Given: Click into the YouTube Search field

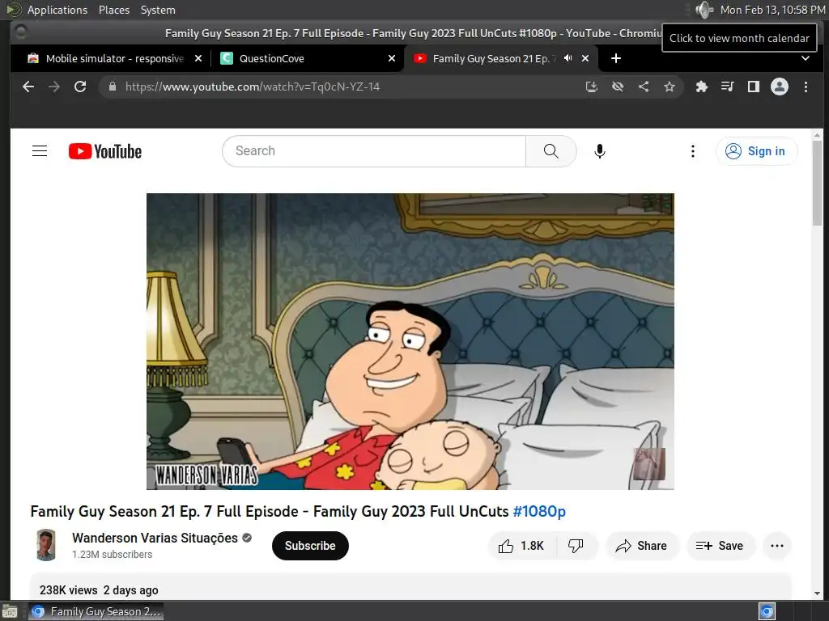Looking at the screenshot, I should (x=374, y=151).
